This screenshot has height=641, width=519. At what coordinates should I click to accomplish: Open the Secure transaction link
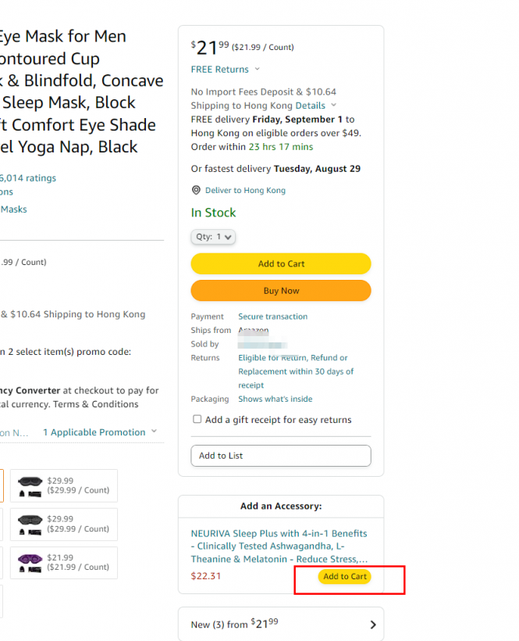(272, 317)
